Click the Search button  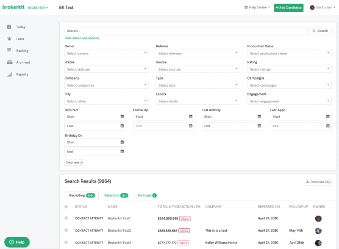[x=320, y=31]
